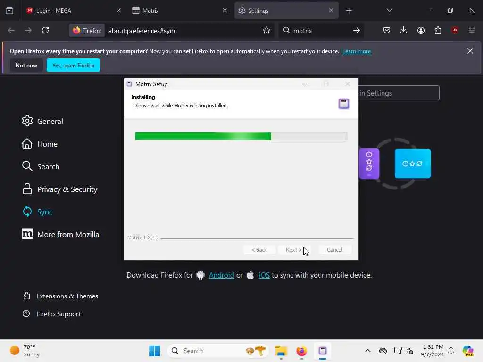Open Motrix Setup taskbar icon
This screenshot has width=483, height=362.
(323, 351)
